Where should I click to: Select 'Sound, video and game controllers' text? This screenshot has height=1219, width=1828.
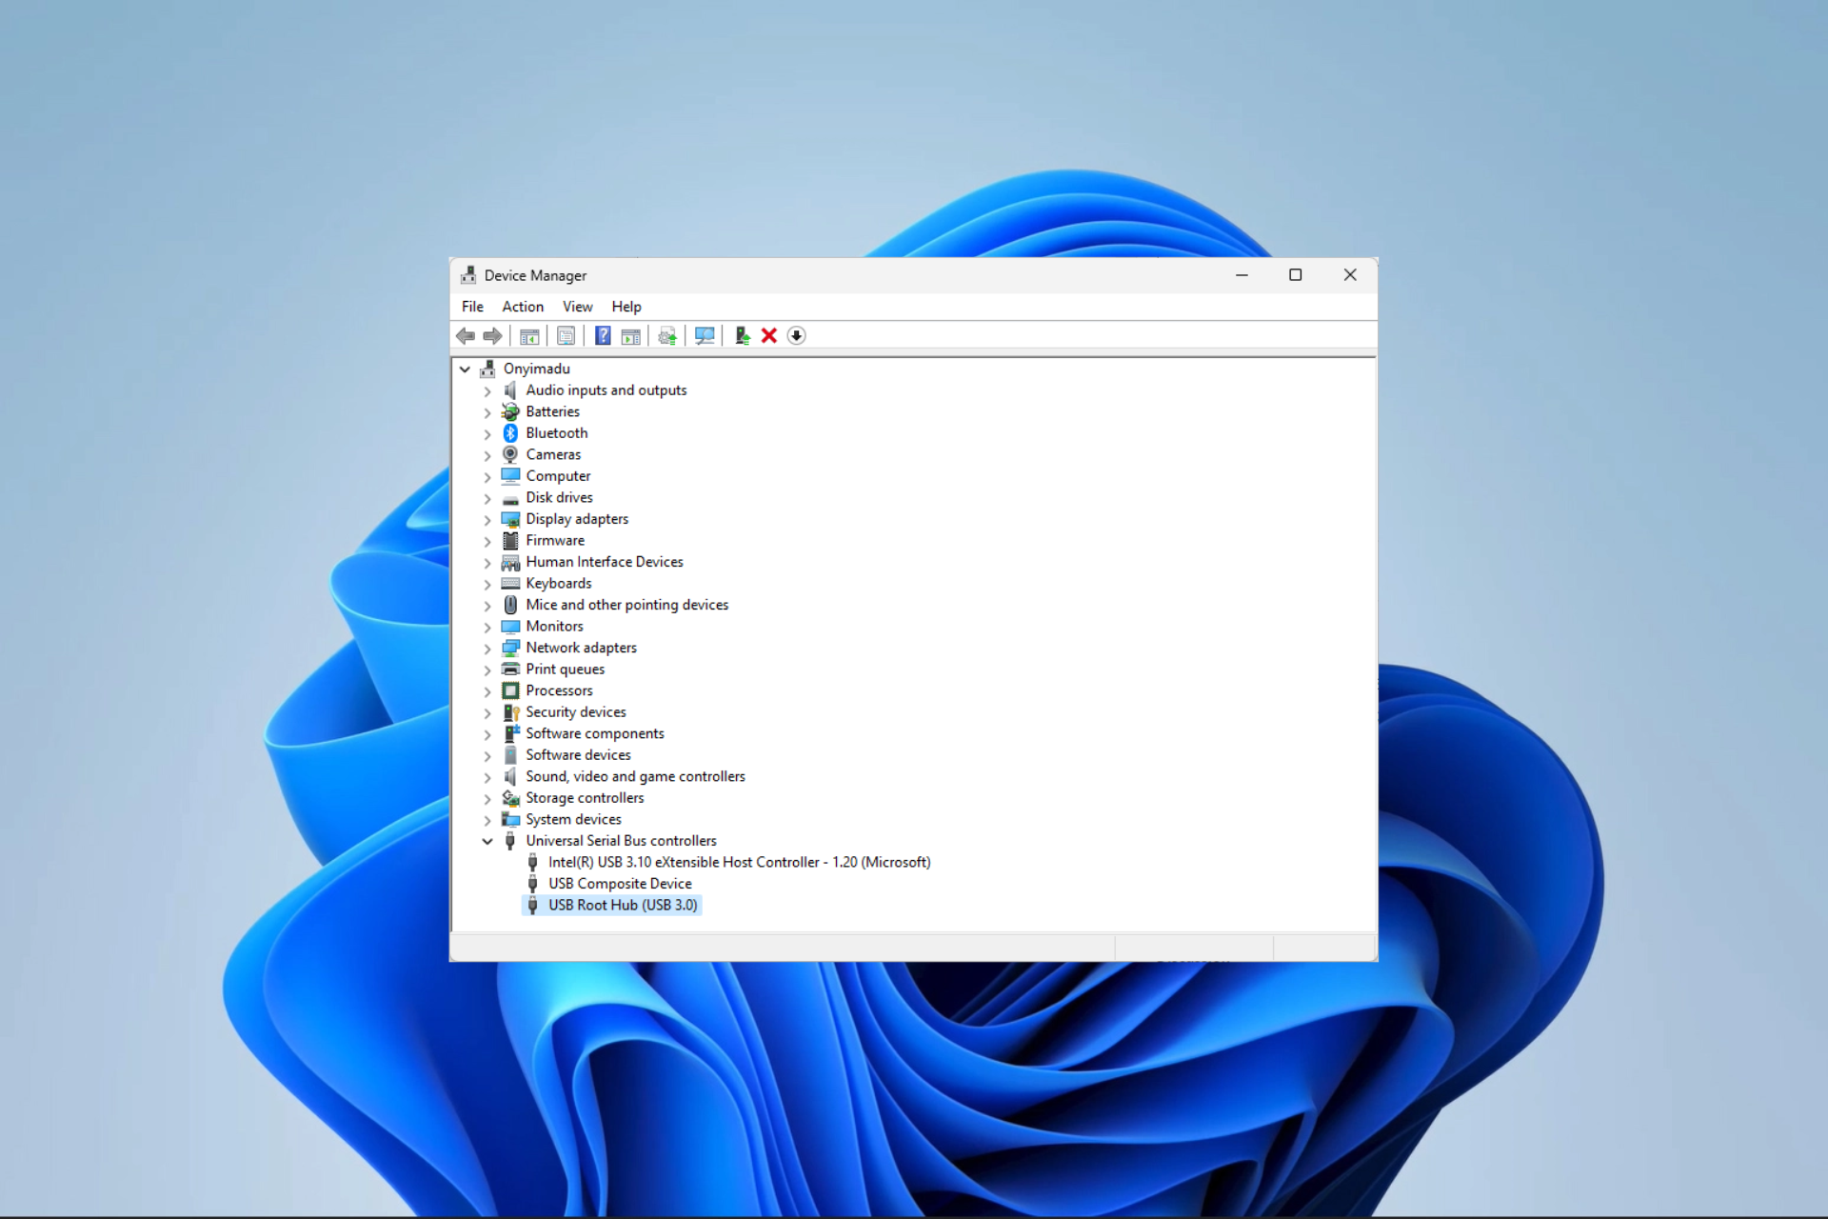click(635, 776)
